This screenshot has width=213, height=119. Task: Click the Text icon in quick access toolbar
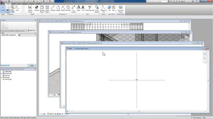coord(34,1)
